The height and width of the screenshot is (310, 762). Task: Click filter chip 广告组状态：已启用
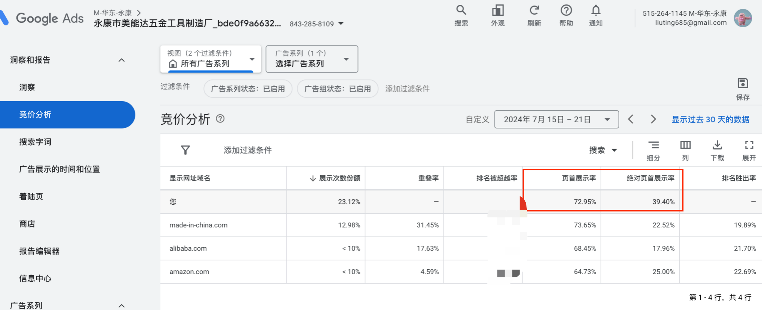tap(338, 89)
